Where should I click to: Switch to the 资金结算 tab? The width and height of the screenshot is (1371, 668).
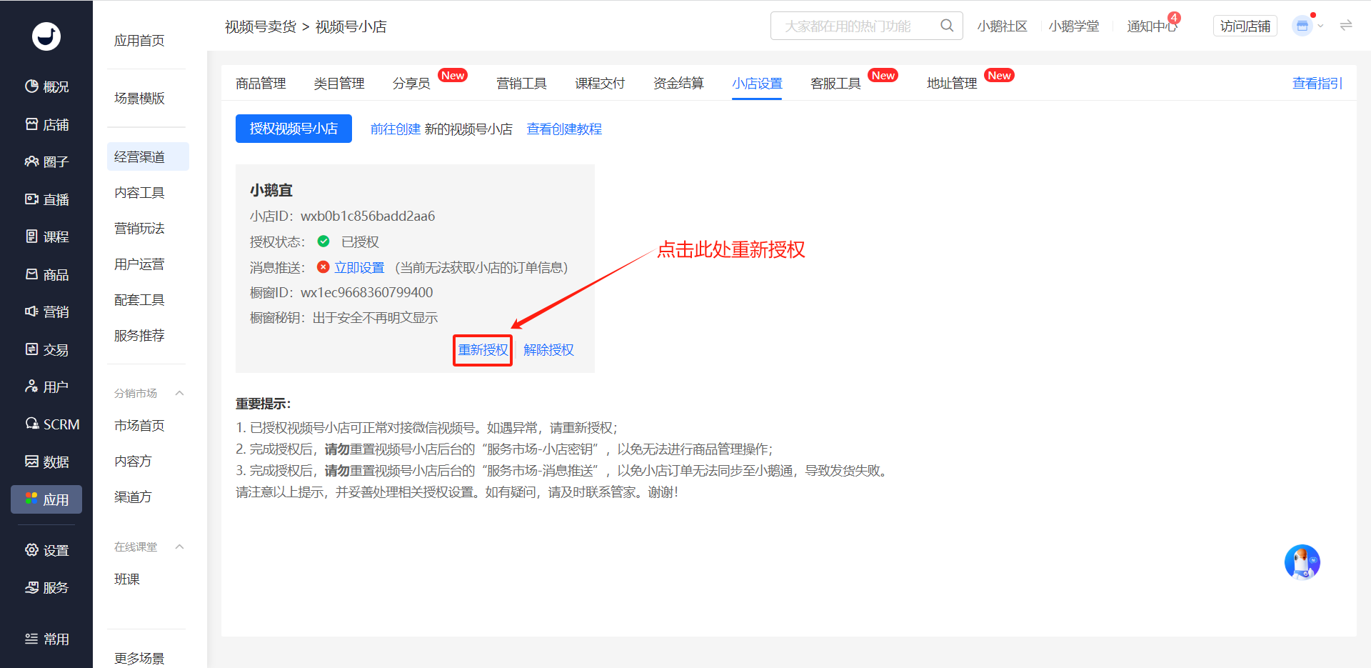point(678,84)
